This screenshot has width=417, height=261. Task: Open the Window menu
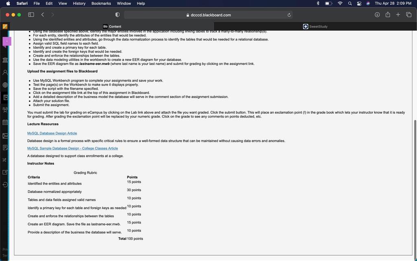point(124,3)
